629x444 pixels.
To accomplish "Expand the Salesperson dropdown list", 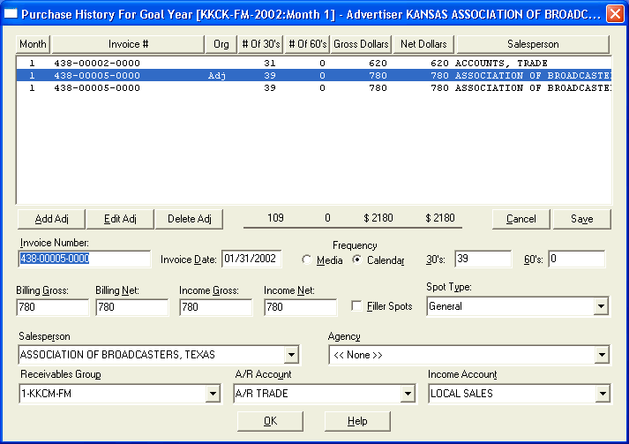I will (292, 355).
